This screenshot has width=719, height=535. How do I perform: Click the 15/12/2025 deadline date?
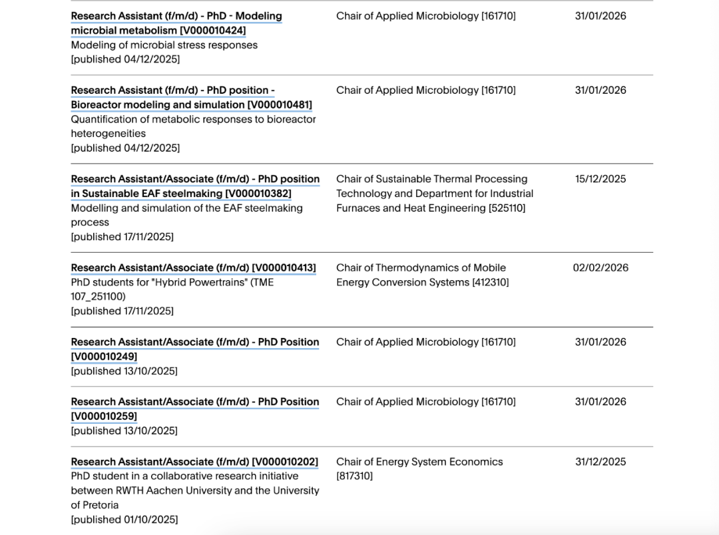click(600, 178)
